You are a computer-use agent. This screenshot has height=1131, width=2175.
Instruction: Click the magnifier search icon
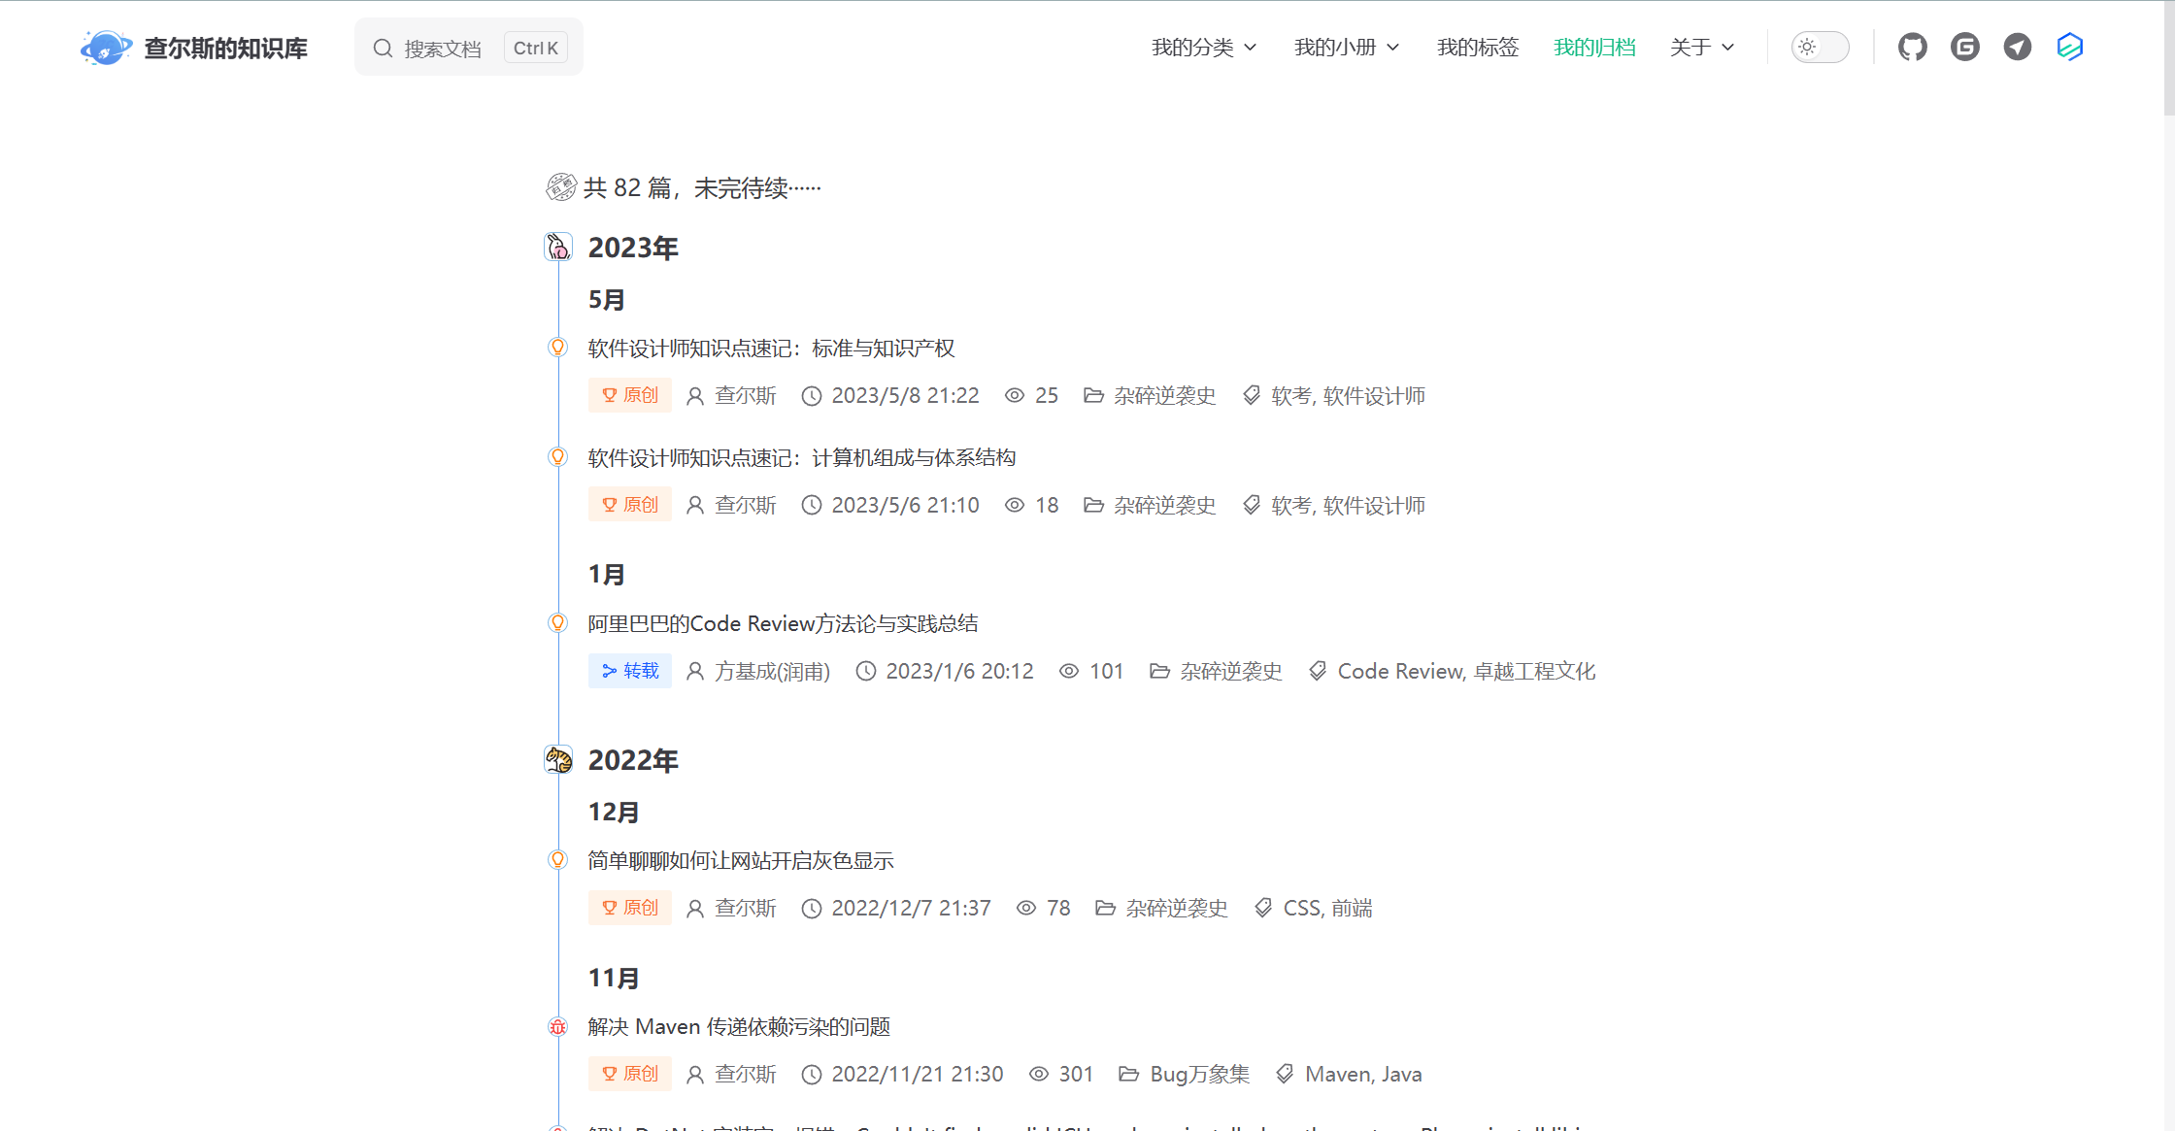(x=383, y=49)
